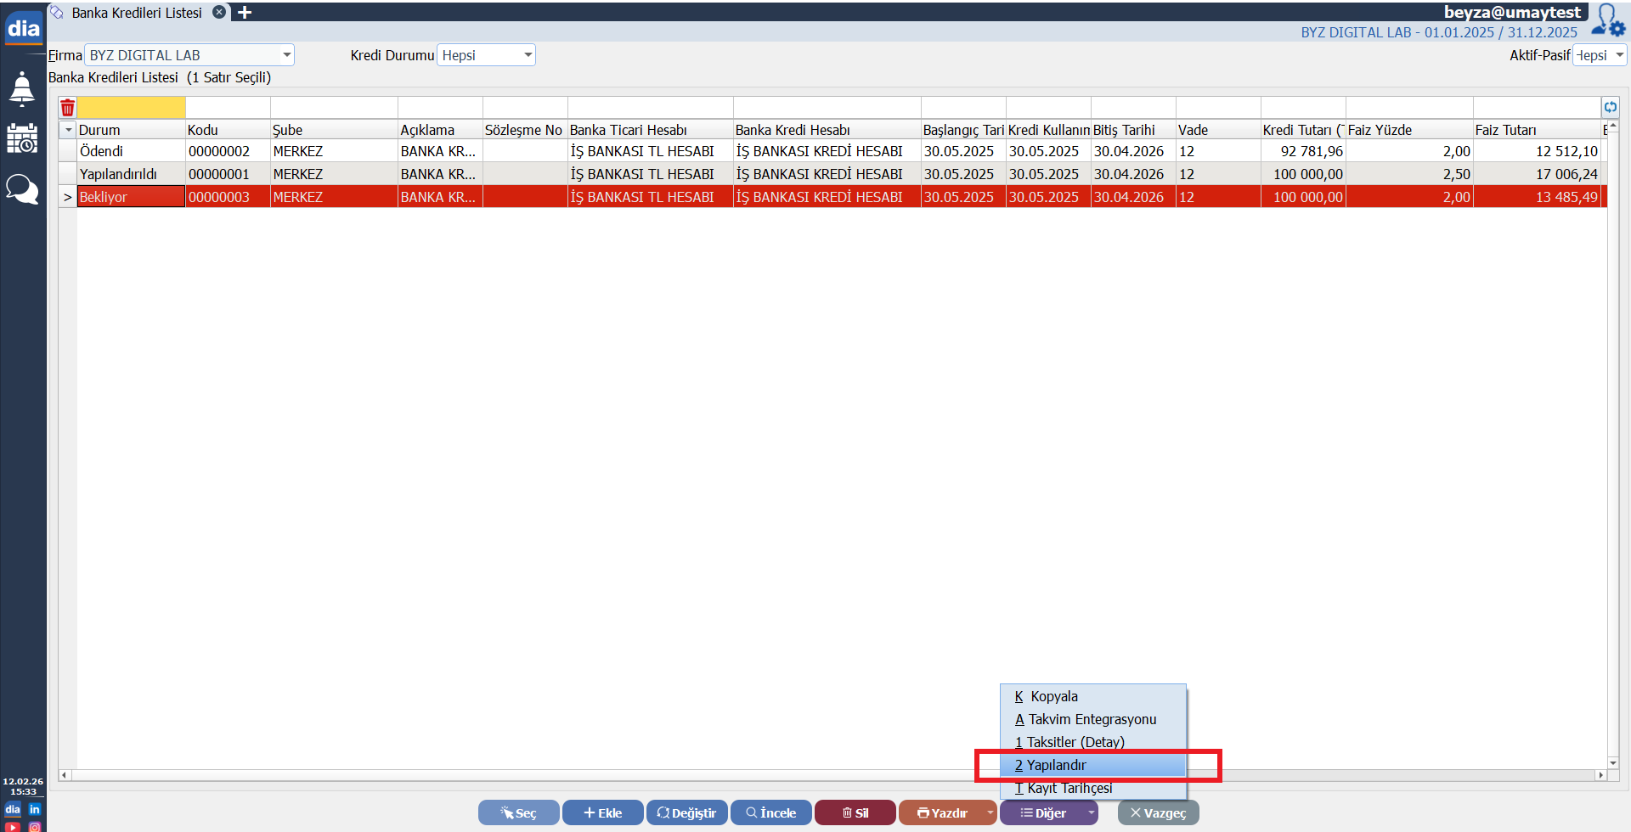Open the LinkedIn icon in sidebar

point(35,809)
